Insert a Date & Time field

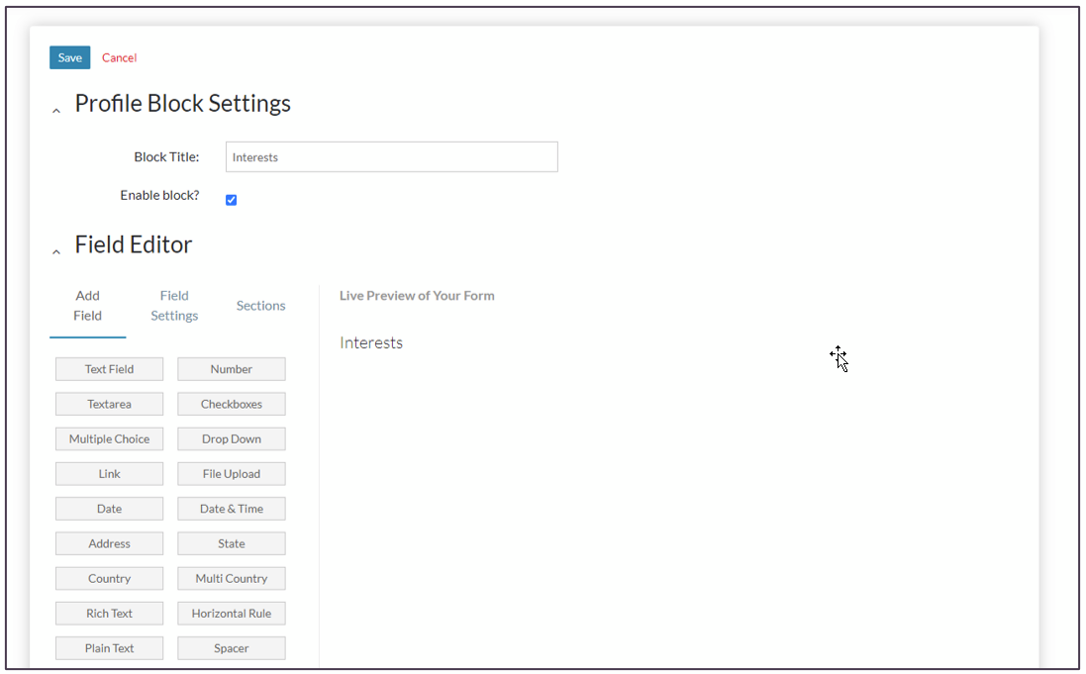[232, 509]
